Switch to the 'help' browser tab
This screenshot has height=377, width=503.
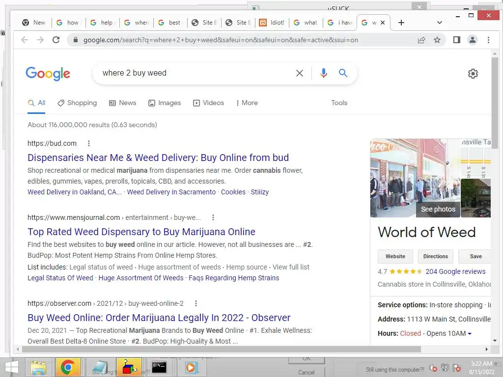point(102,23)
